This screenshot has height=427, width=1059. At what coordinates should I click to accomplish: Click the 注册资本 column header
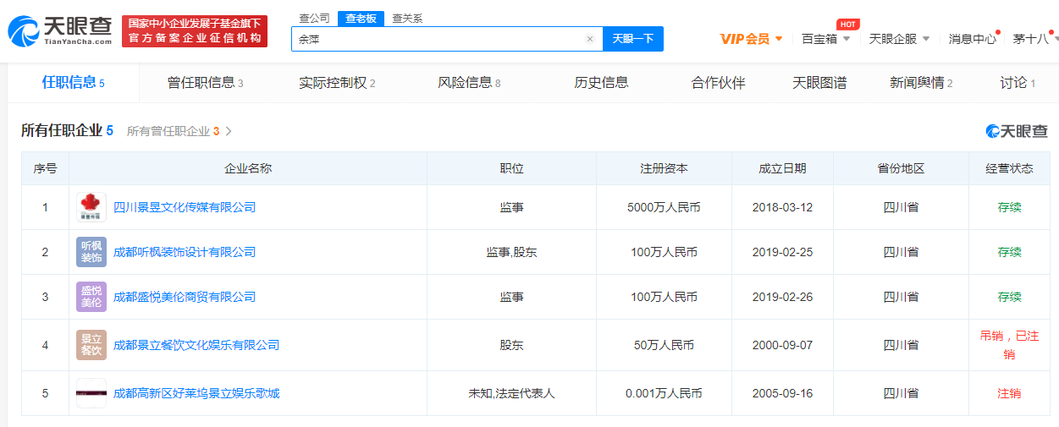(x=664, y=168)
